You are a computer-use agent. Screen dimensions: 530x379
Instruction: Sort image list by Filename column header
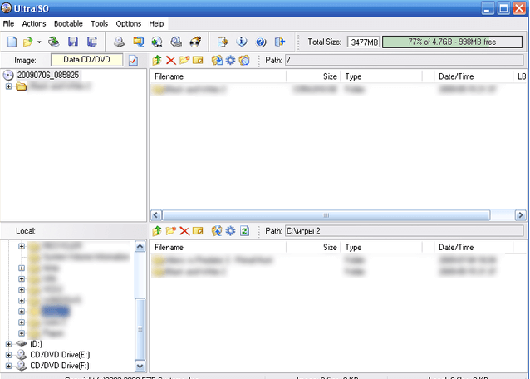click(x=218, y=76)
